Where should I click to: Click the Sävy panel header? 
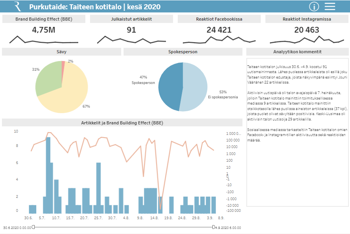click(61, 52)
